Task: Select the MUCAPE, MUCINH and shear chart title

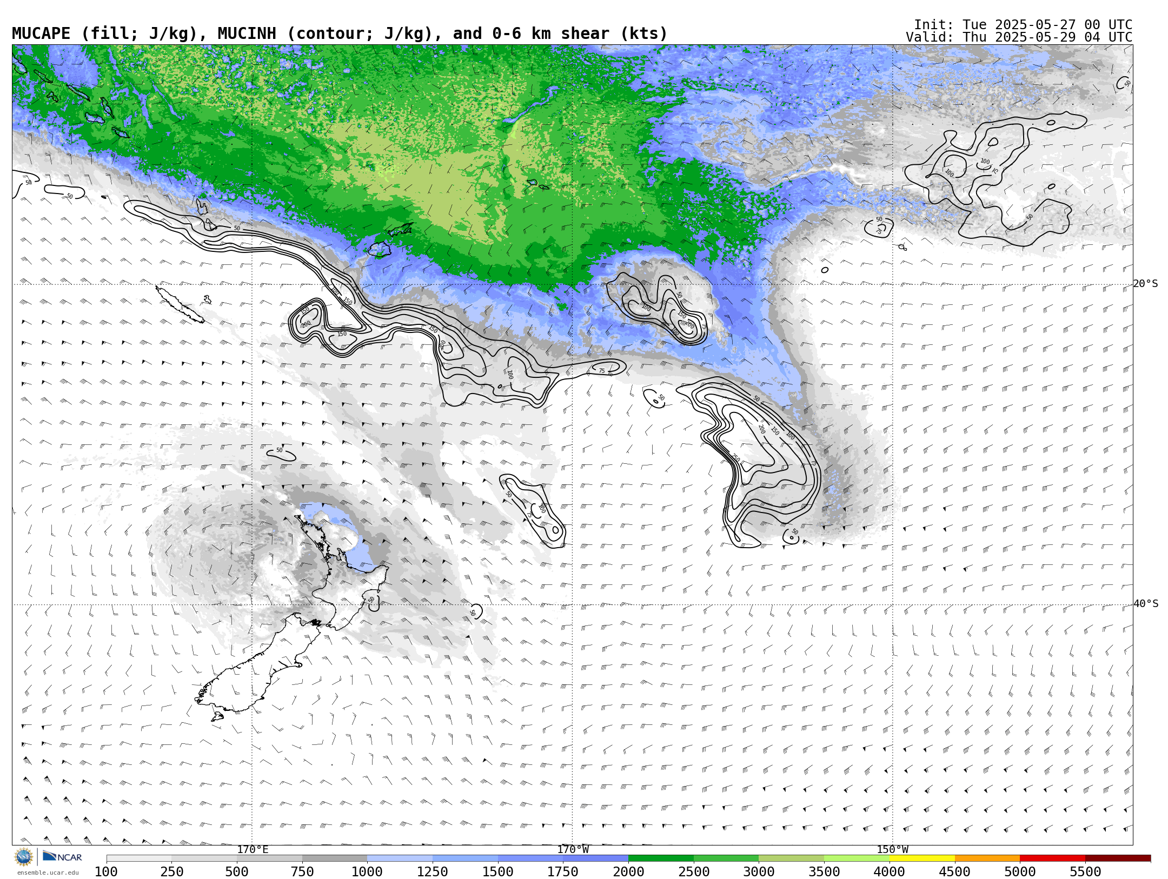Action: (x=340, y=34)
